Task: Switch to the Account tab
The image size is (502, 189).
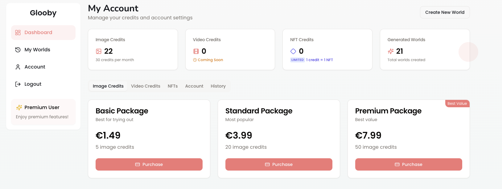Action: click(194, 86)
